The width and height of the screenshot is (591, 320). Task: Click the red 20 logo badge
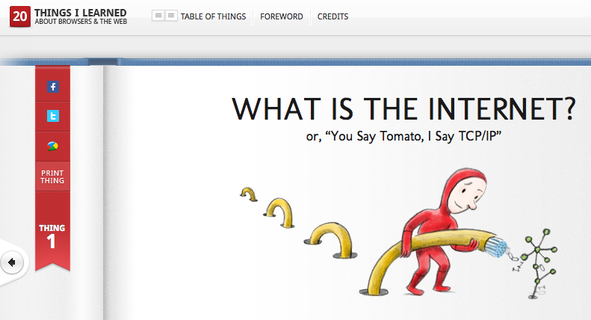[x=20, y=16]
